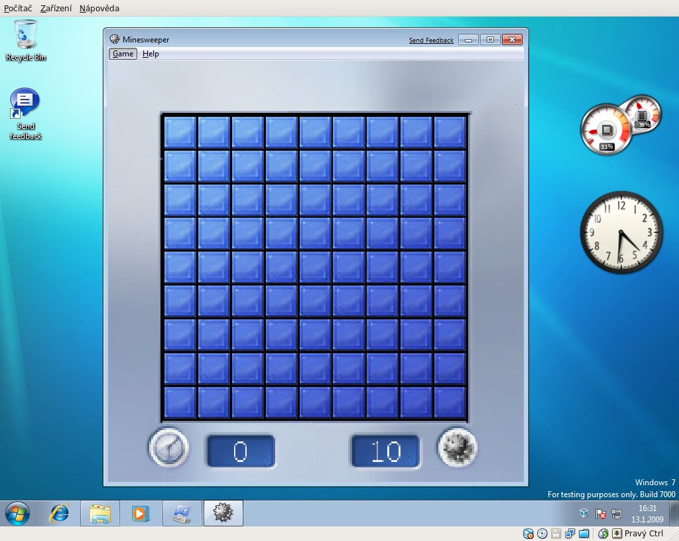Uncover the third-row, third-column minefield square
679x541 pixels.
pos(247,200)
